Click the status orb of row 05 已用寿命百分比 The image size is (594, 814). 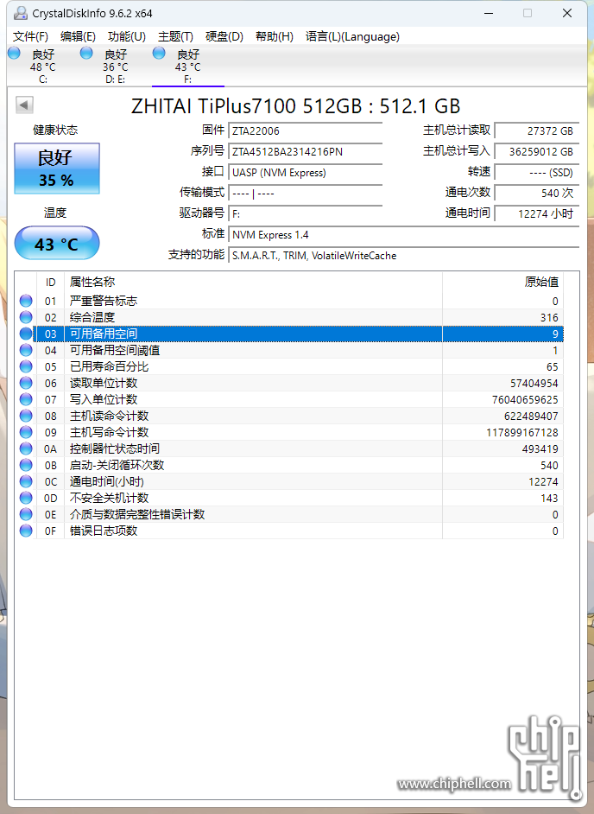pos(26,366)
